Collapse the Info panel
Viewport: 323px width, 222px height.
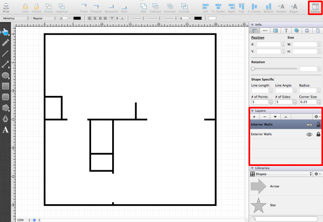(x=252, y=25)
